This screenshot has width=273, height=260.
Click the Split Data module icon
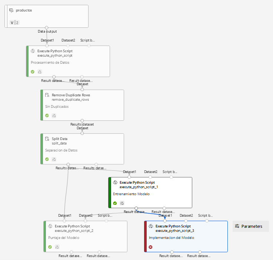[x=47, y=139]
